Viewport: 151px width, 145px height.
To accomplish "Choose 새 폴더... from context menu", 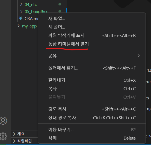I will tap(92, 27).
